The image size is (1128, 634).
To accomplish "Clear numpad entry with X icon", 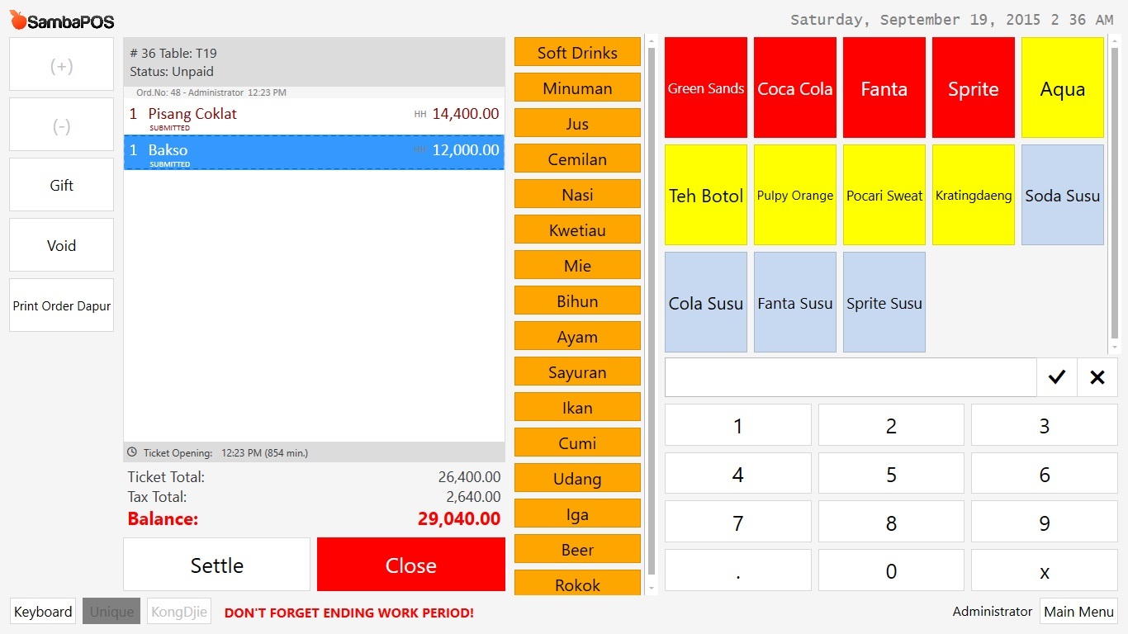I will click(1097, 377).
